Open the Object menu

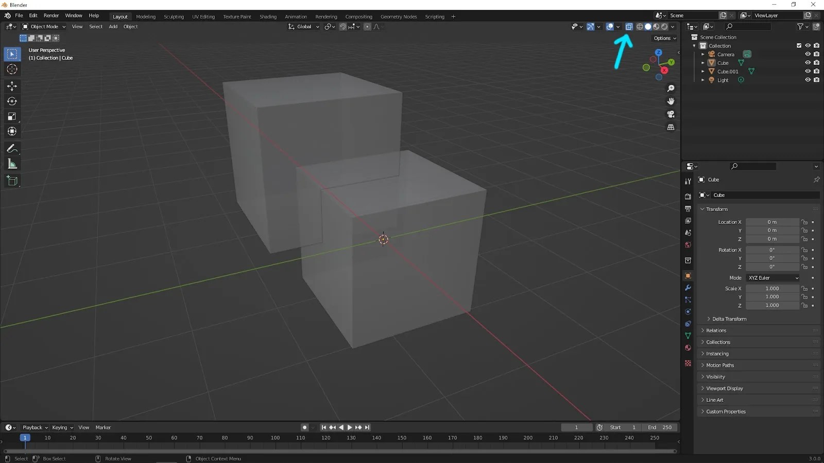[130, 27]
